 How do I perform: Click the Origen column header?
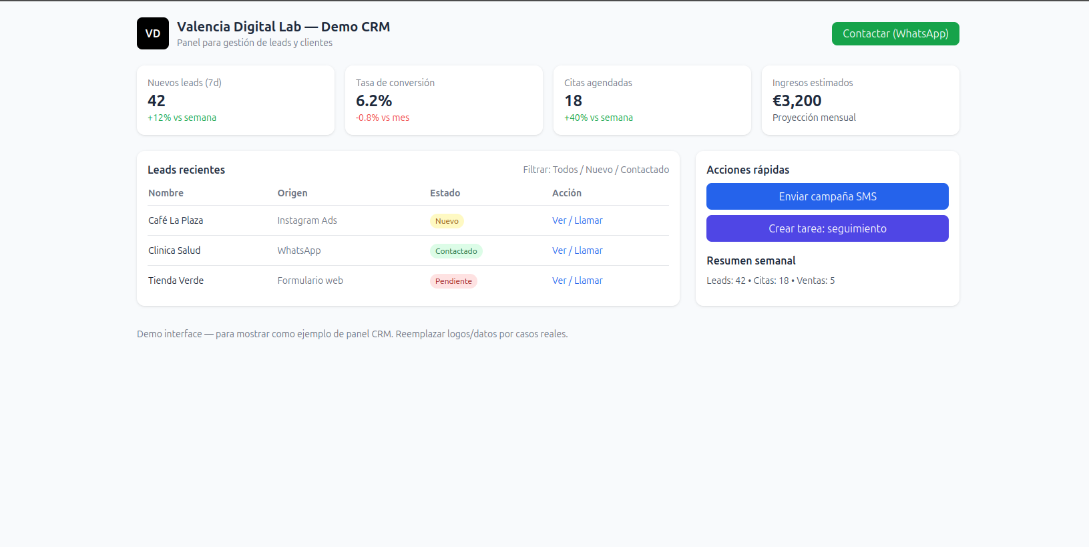pyautogui.click(x=292, y=193)
